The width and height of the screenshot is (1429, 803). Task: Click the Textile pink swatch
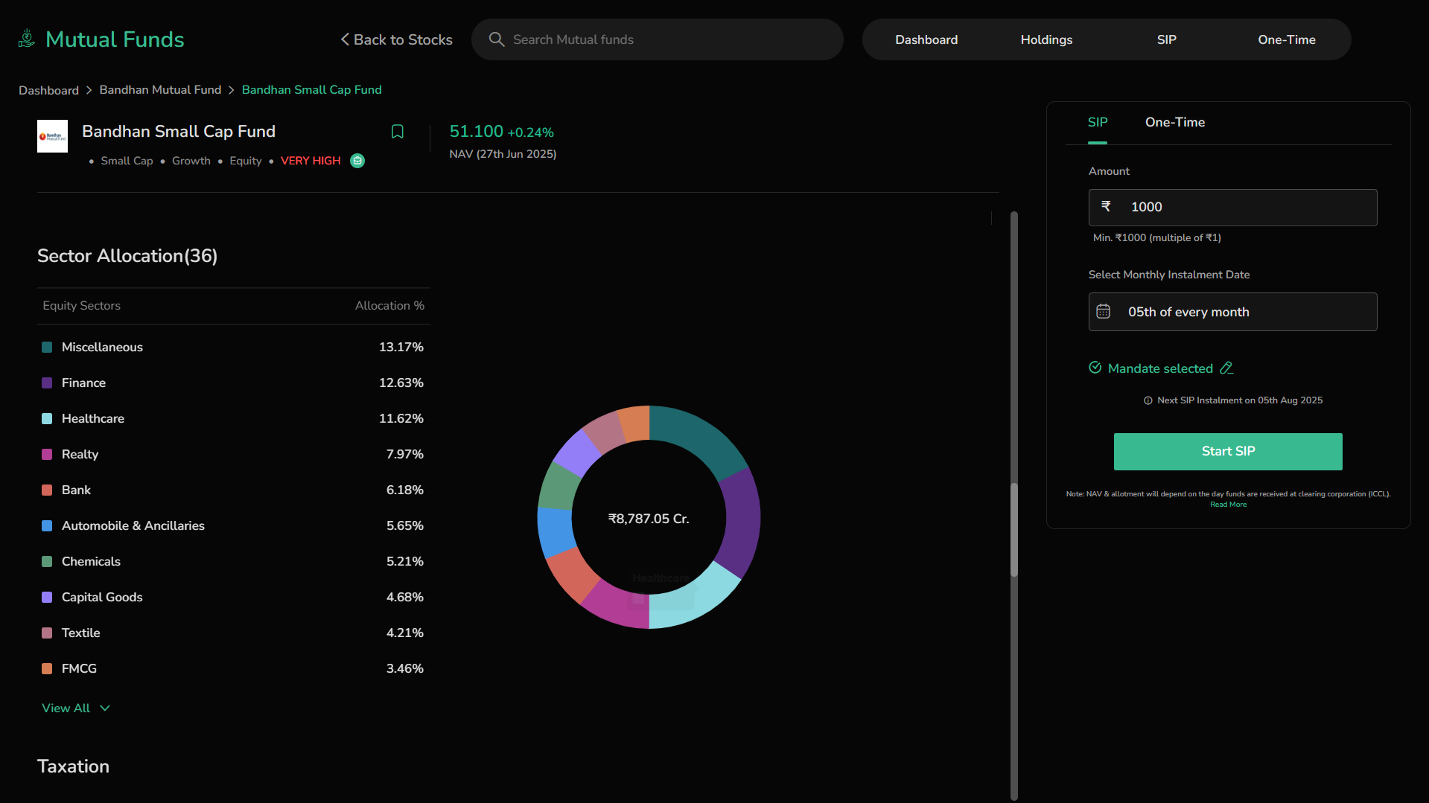pyautogui.click(x=47, y=633)
